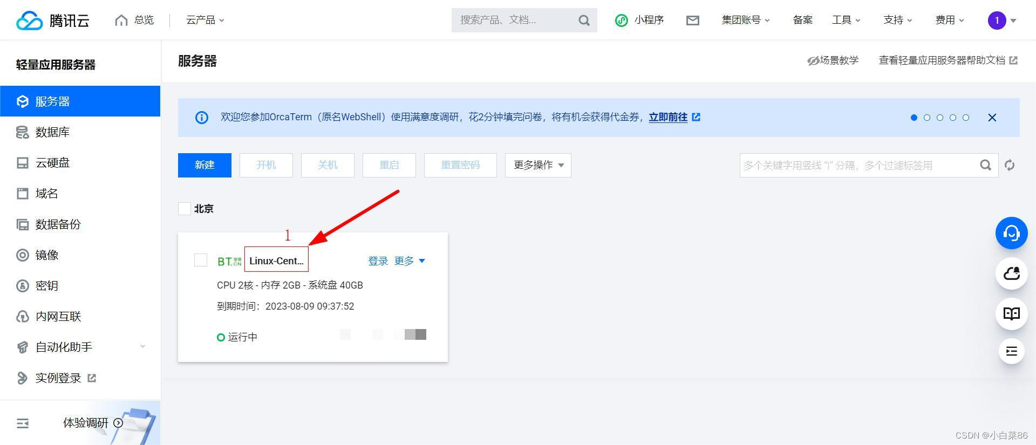The width and height of the screenshot is (1036, 445).
Task: Open 场景教学 tutorial link
Action: click(x=833, y=60)
